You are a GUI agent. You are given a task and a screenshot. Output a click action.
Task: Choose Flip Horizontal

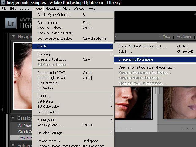pyautogui.click(x=73, y=83)
